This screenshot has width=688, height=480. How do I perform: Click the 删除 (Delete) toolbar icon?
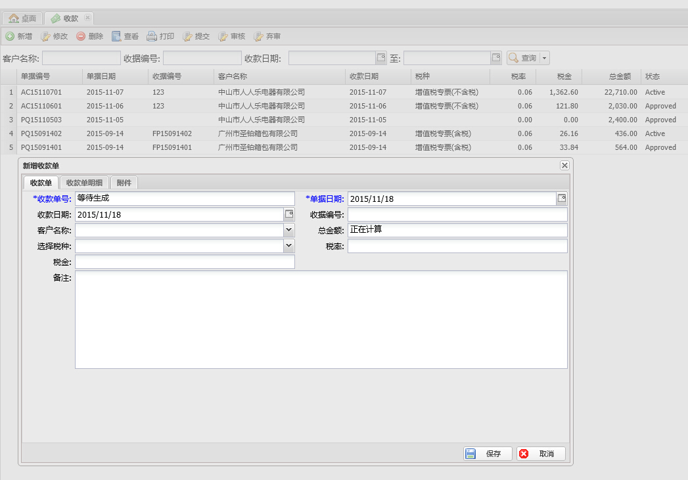81,37
